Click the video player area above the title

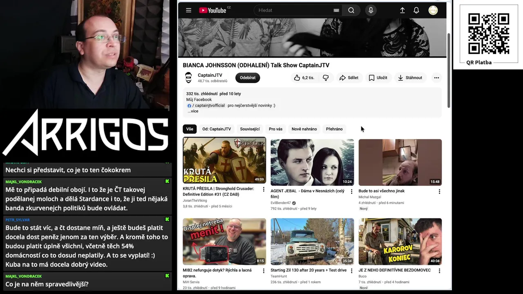pos(312,37)
